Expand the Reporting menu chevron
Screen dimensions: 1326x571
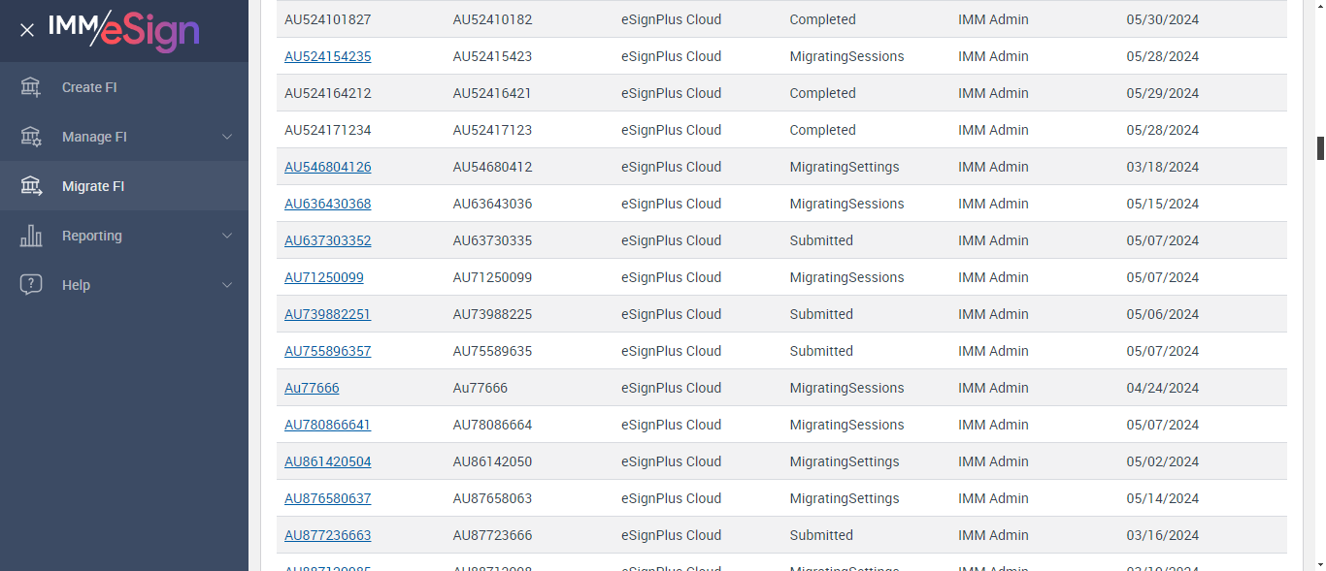227,236
